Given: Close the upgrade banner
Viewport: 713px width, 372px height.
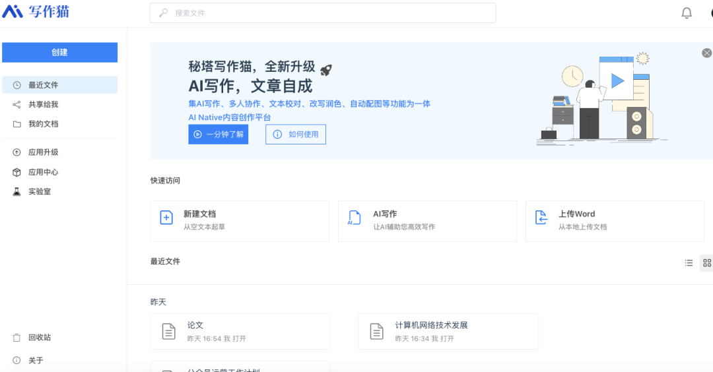Looking at the screenshot, I should point(706,53).
